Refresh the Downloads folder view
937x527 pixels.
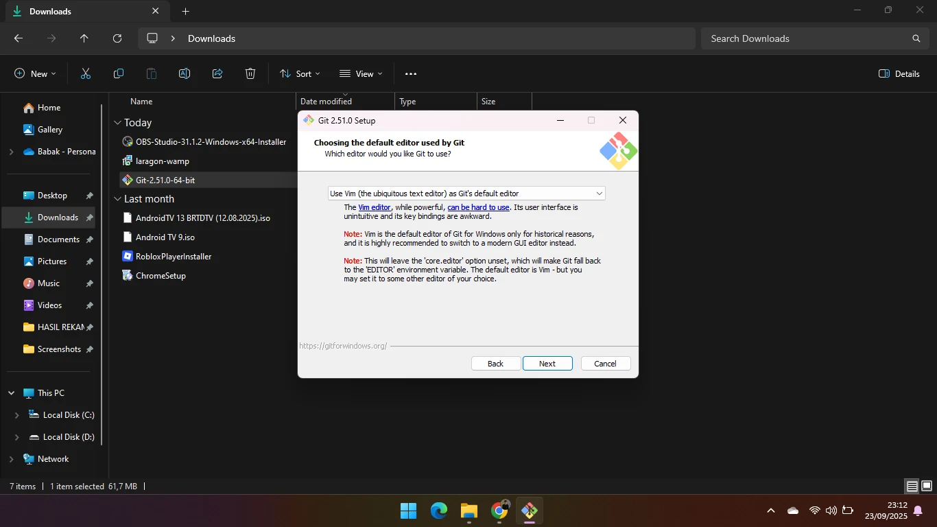(117, 38)
